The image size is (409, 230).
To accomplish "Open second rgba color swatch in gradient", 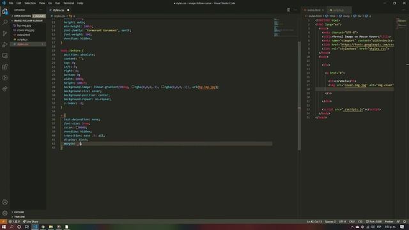I will (163, 87).
